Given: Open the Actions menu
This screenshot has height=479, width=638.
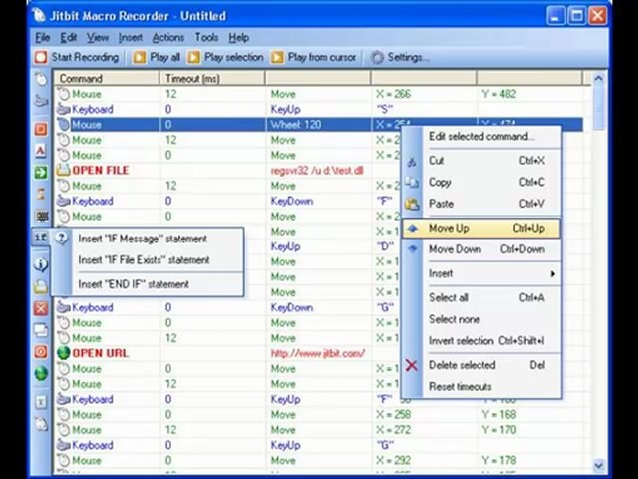Looking at the screenshot, I should tap(168, 38).
